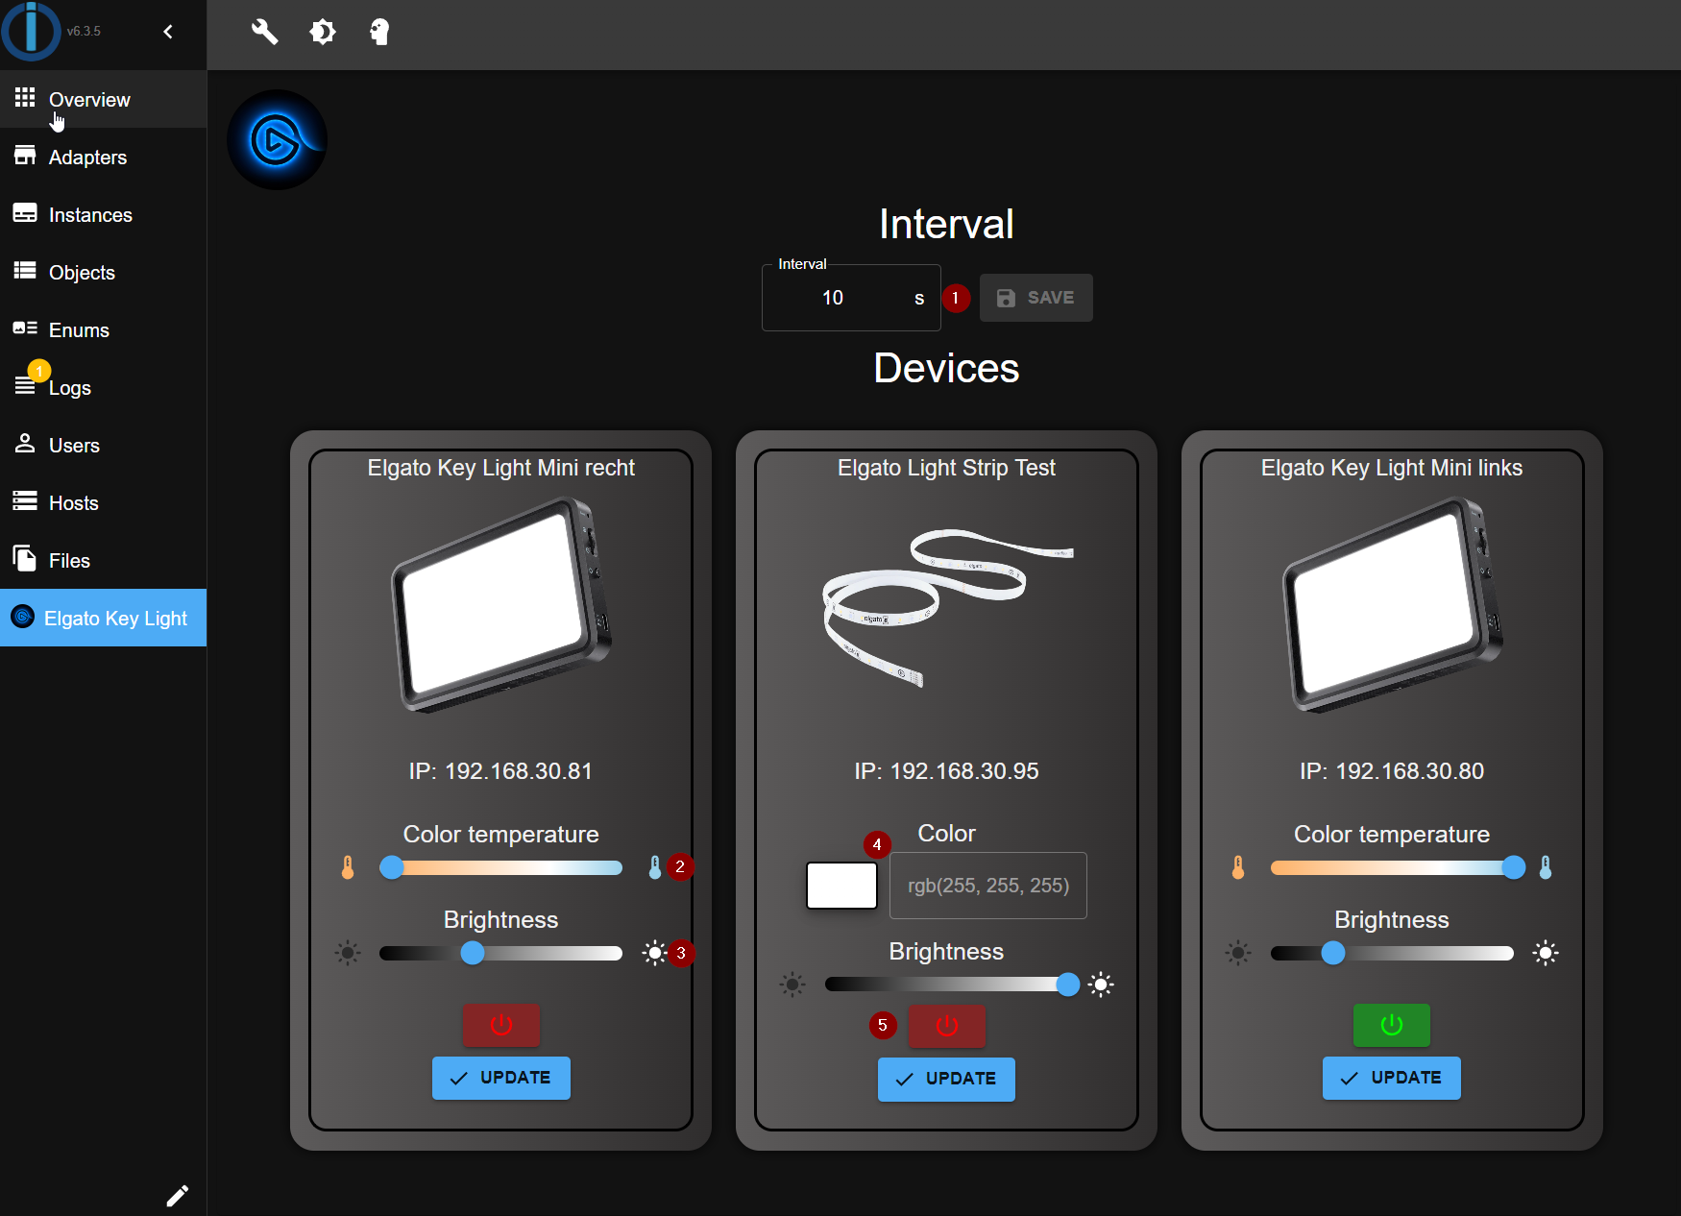The height and width of the screenshot is (1216, 1681).
Task: Adjust brightness slider for Mini recht
Action: point(501,953)
